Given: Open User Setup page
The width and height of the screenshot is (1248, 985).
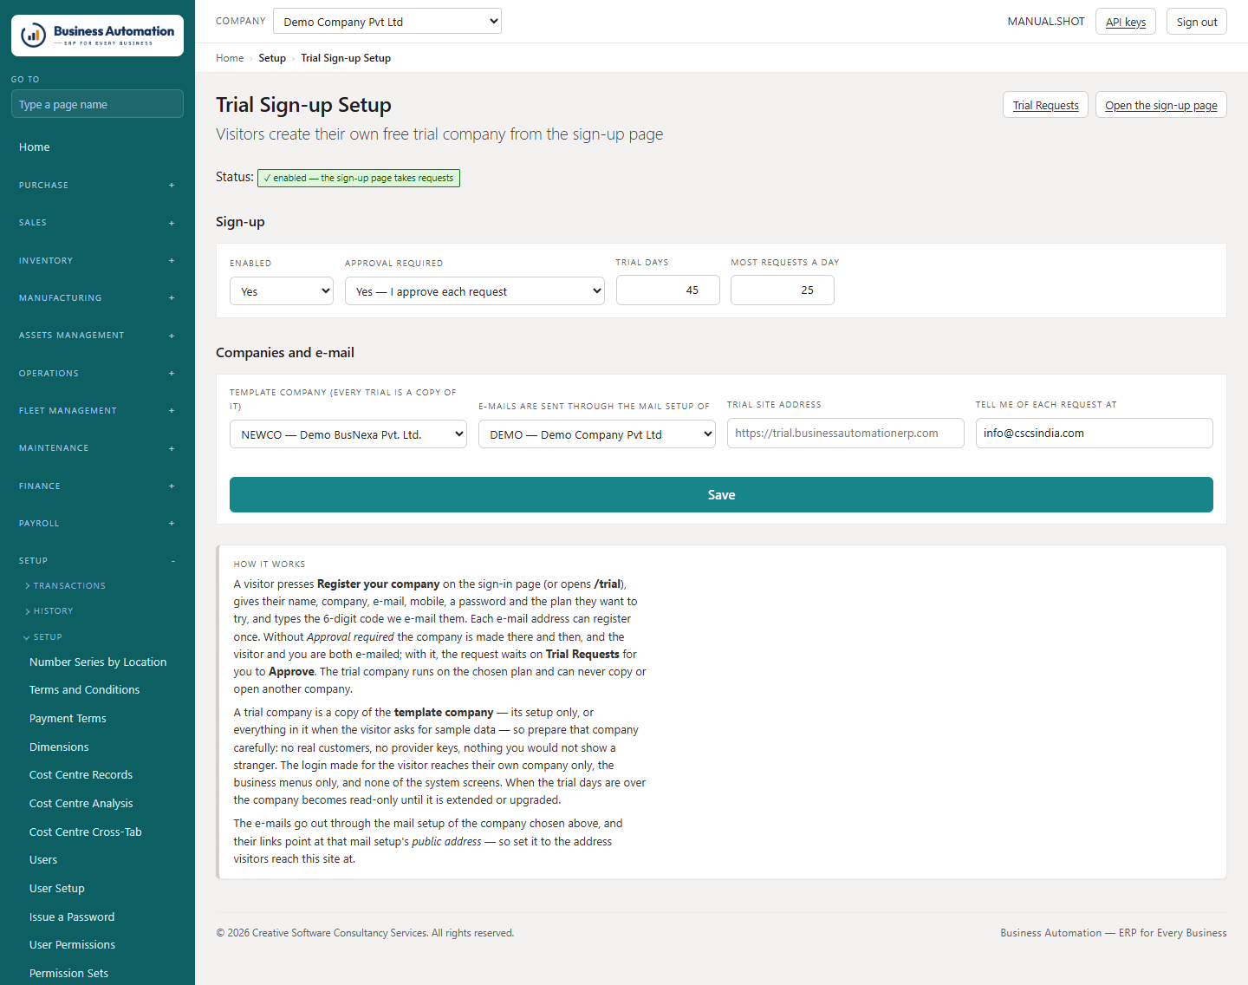Looking at the screenshot, I should tap(57, 889).
